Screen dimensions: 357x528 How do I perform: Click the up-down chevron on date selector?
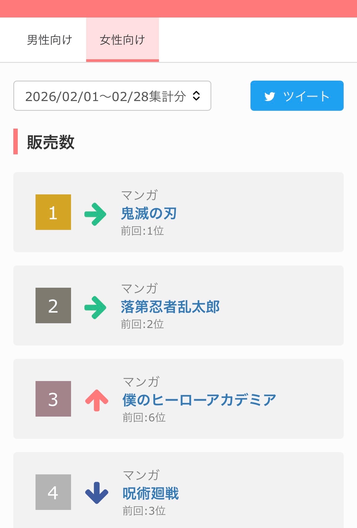point(196,96)
